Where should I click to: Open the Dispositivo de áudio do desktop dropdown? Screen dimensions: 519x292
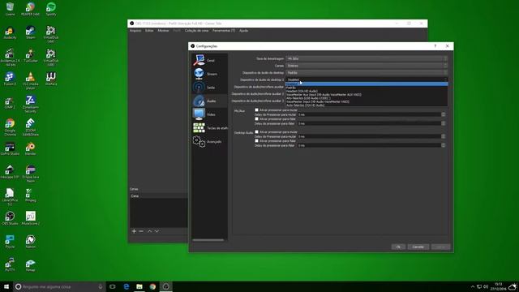[367, 72]
